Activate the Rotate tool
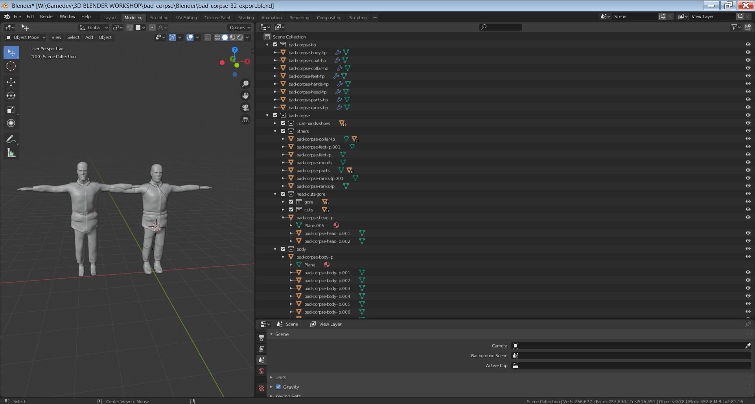Image resolution: width=755 pixels, height=404 pixels. 11,95
